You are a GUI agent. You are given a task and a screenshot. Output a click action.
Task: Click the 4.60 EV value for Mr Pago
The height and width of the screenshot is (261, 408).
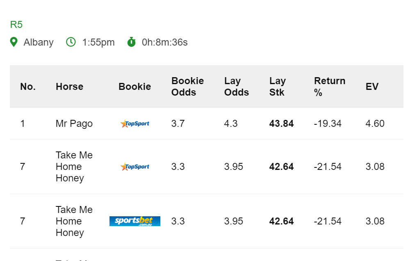pos(375,124)
